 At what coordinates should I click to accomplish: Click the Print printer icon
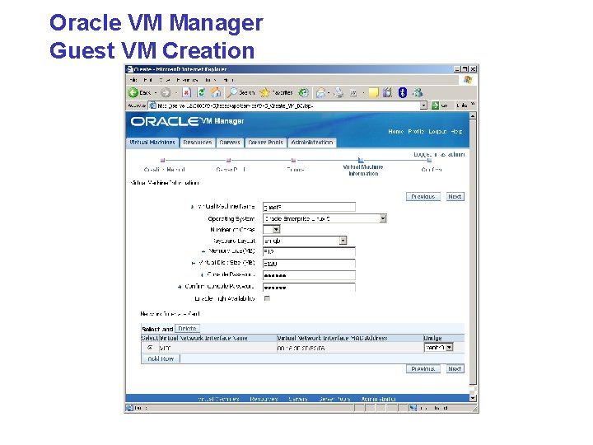339,92
